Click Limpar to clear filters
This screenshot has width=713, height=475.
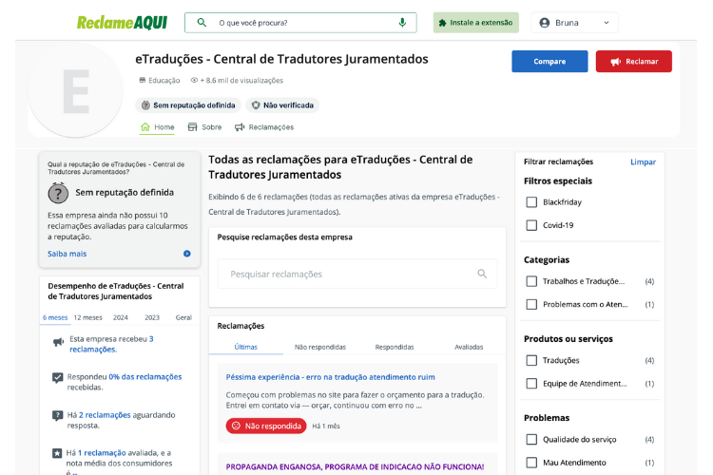(x=643, y=161)
